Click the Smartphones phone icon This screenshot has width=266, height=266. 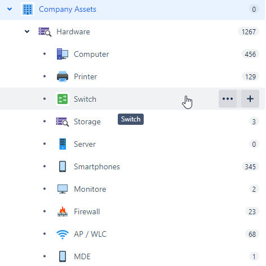(63, 166)
